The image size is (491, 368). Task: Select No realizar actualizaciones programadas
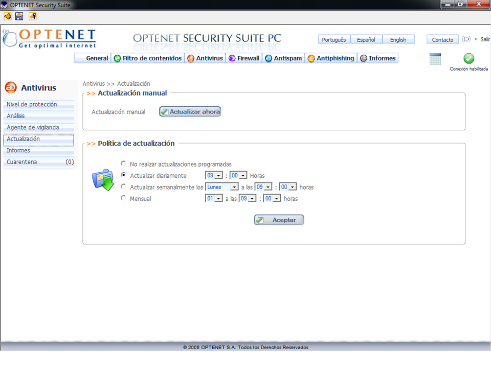coord(123,164)
